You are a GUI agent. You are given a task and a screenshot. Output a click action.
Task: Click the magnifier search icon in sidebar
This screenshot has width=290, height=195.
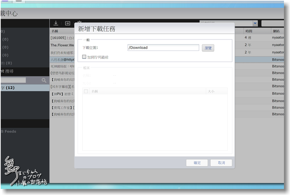click(x=44, y=80)
